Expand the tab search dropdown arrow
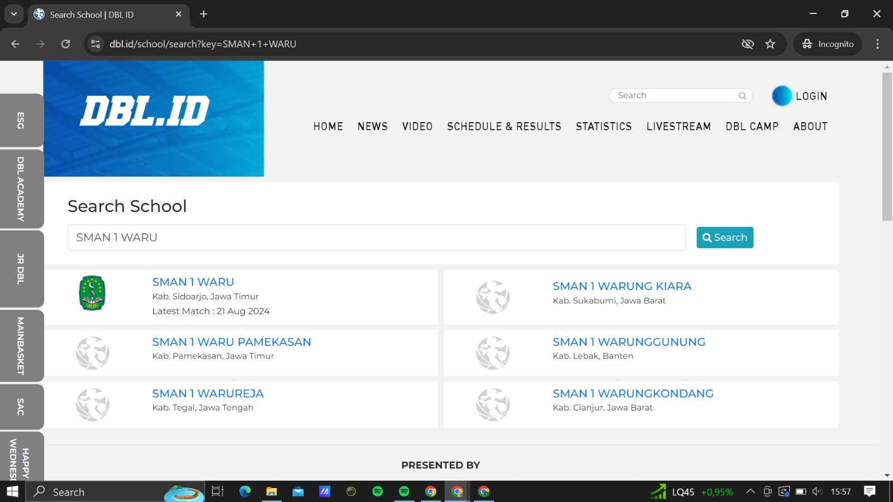Viewport: 893px width, 502px height. [x=13, y=14]
